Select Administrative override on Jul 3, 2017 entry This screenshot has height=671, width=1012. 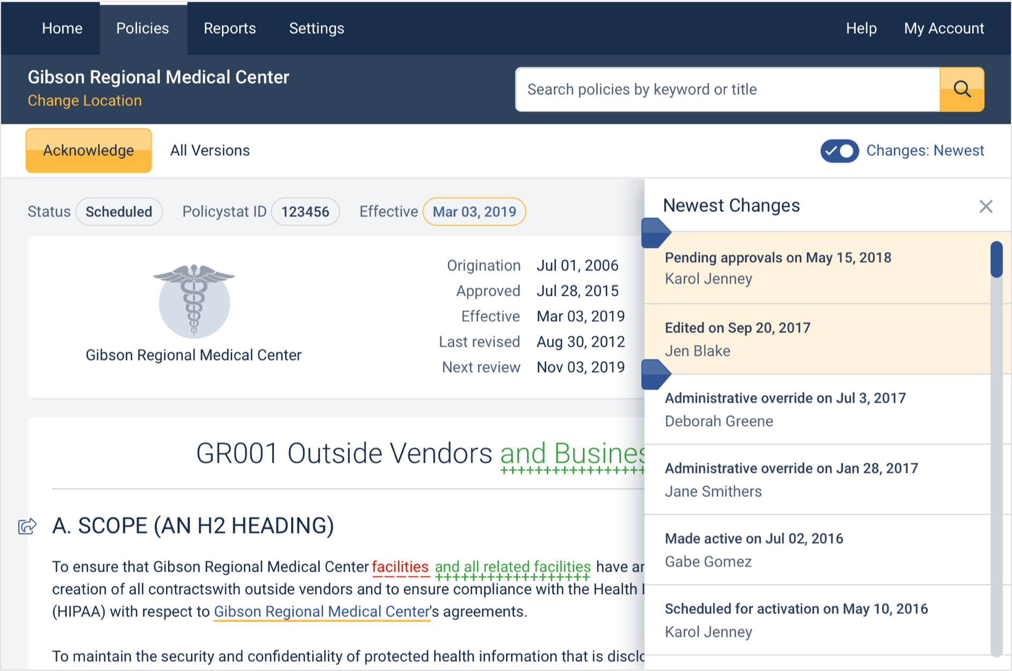pos(817,410)
